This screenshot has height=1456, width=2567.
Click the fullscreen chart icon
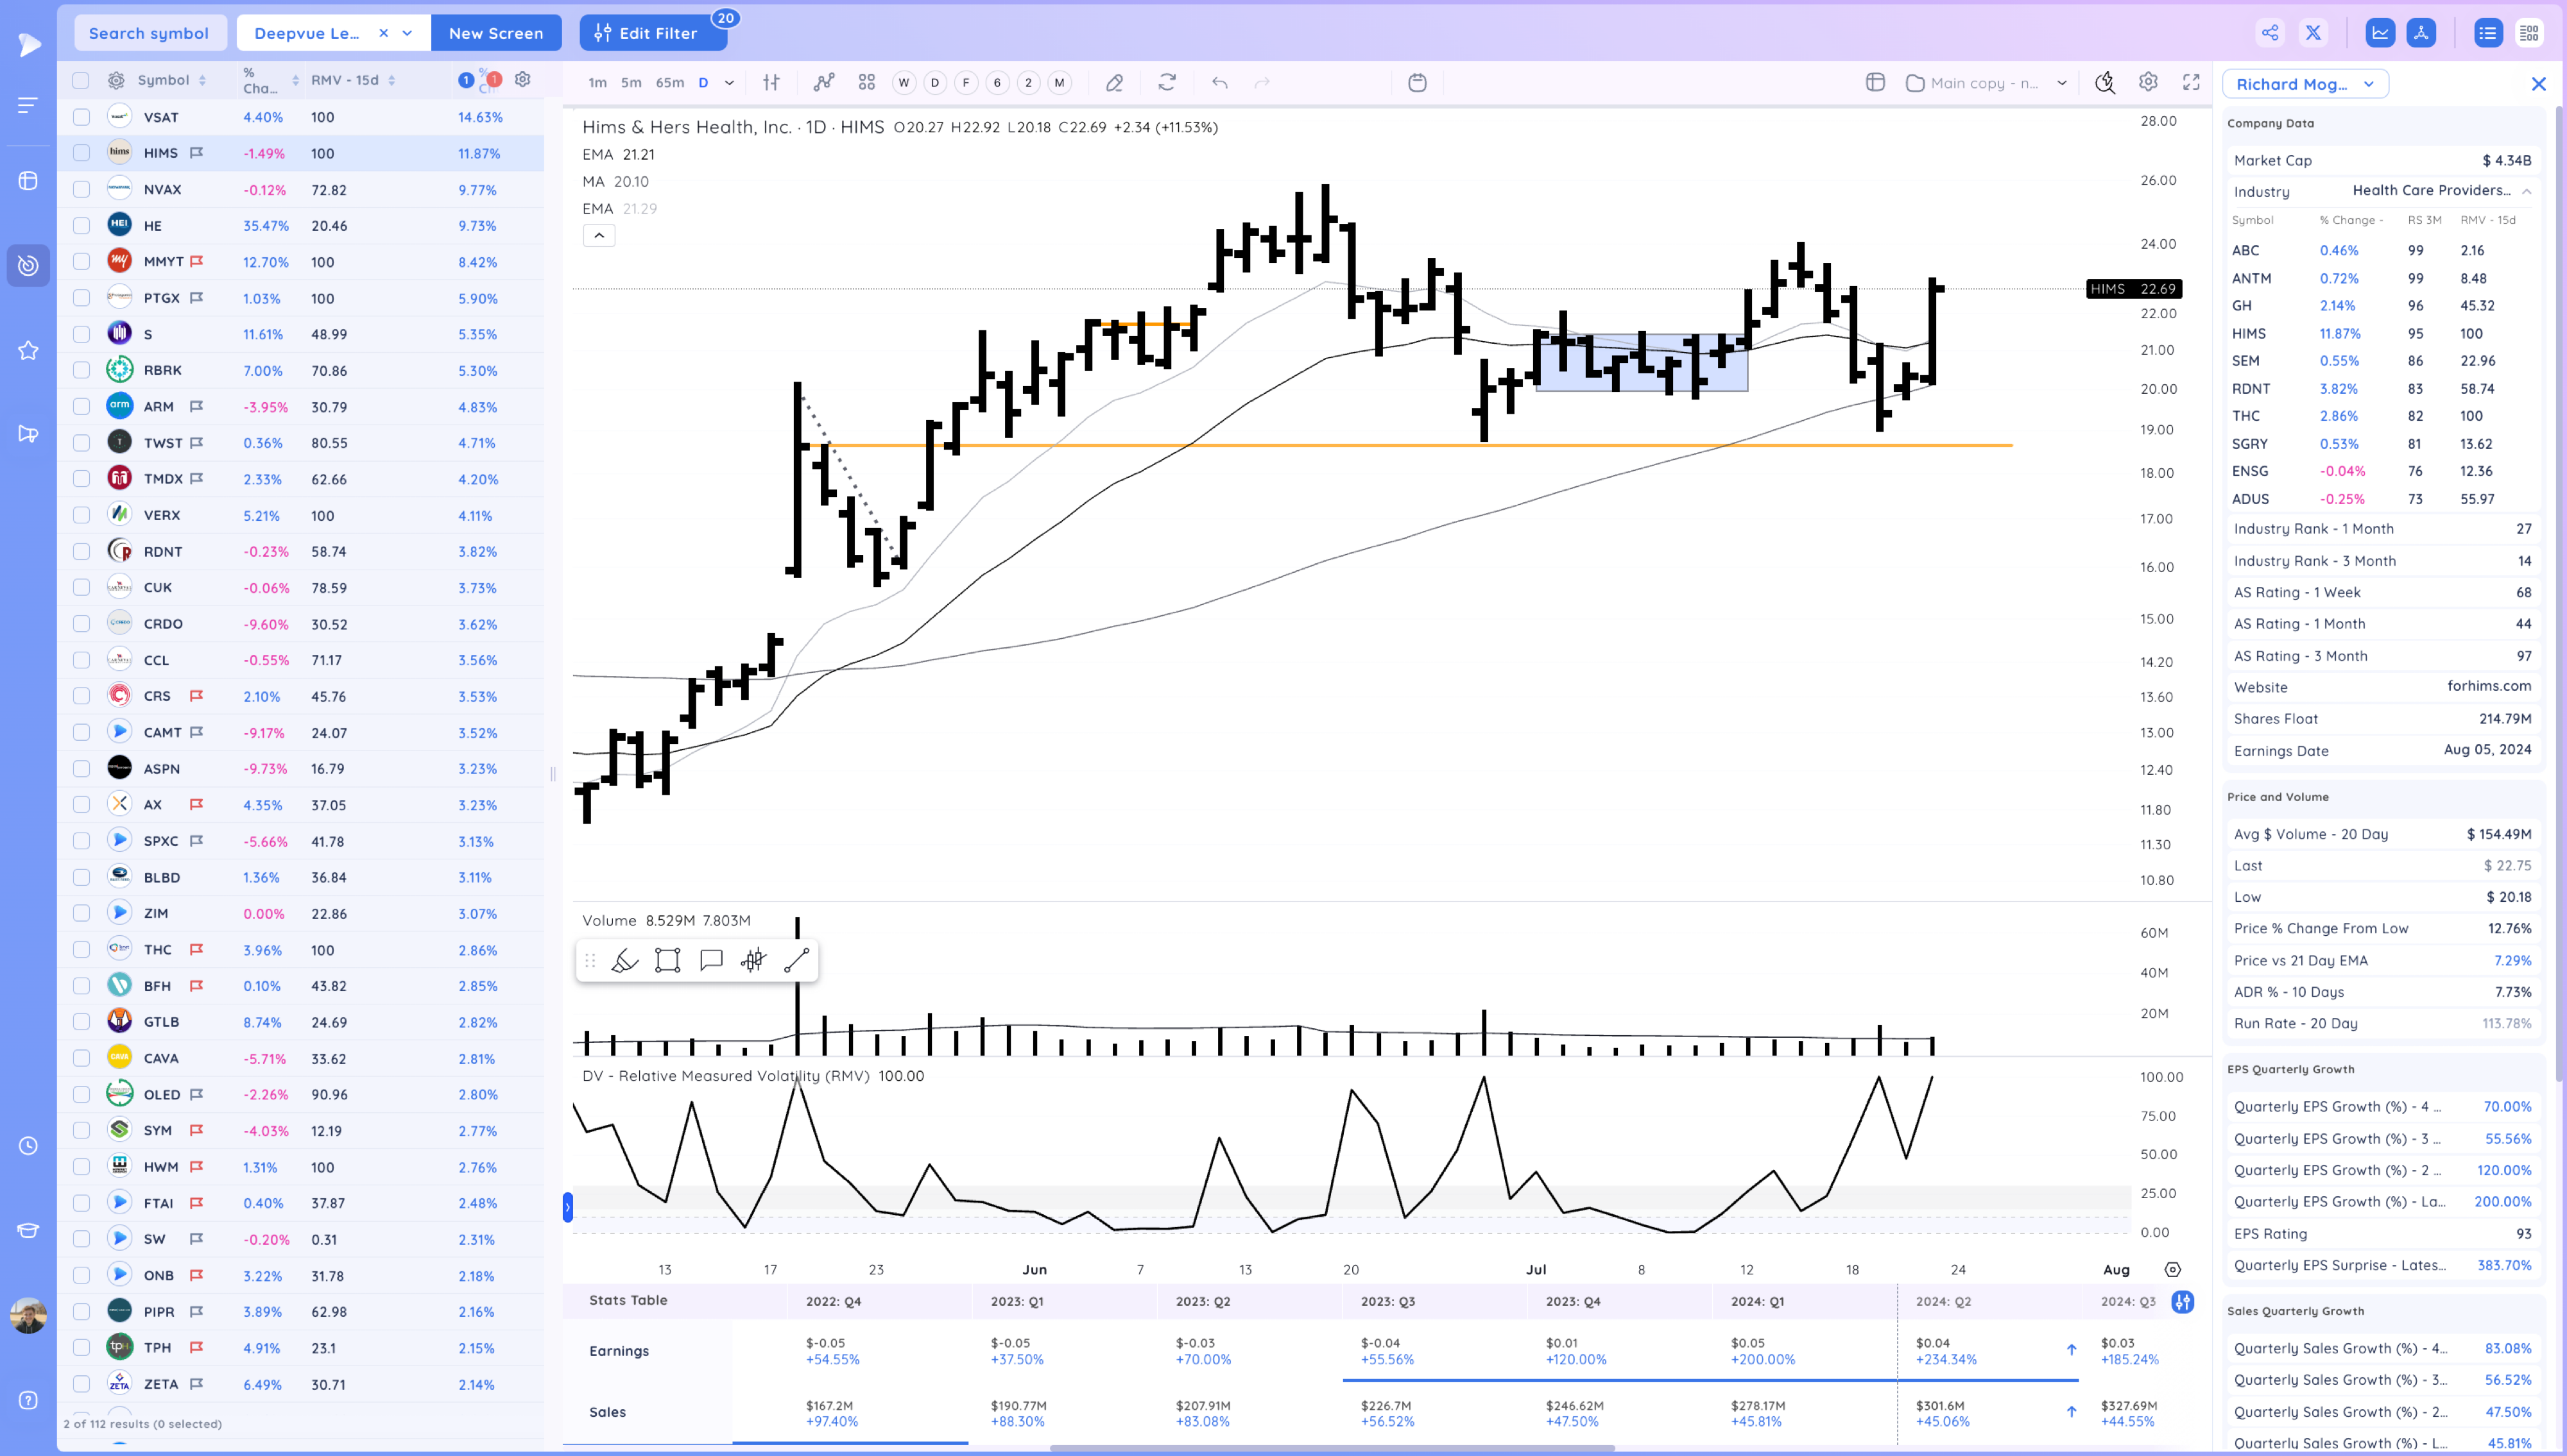2191,83
